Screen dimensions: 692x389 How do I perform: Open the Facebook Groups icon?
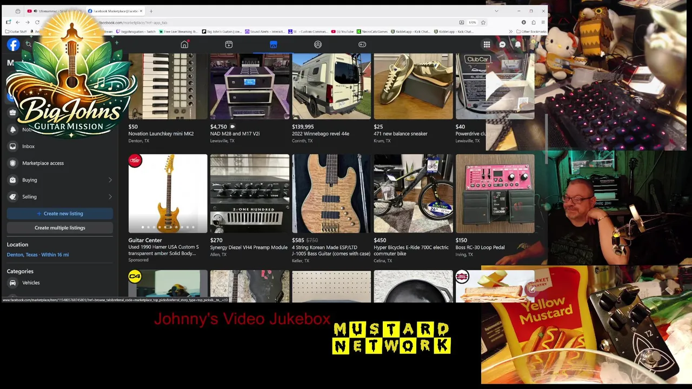click(318, 44)
